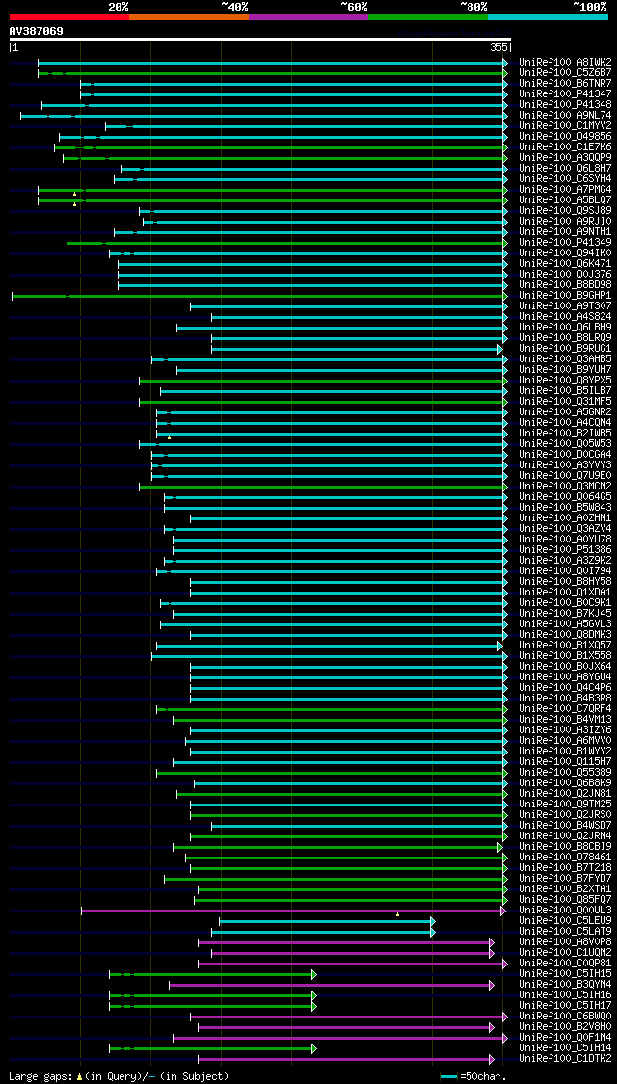
Task: Select the UniRef100_A3QQP9 label
Action: pos(565,158)
